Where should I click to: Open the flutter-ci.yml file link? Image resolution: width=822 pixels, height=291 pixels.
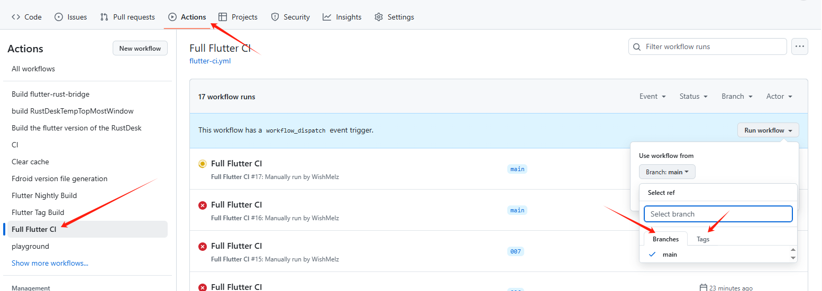tap(210, 61)
